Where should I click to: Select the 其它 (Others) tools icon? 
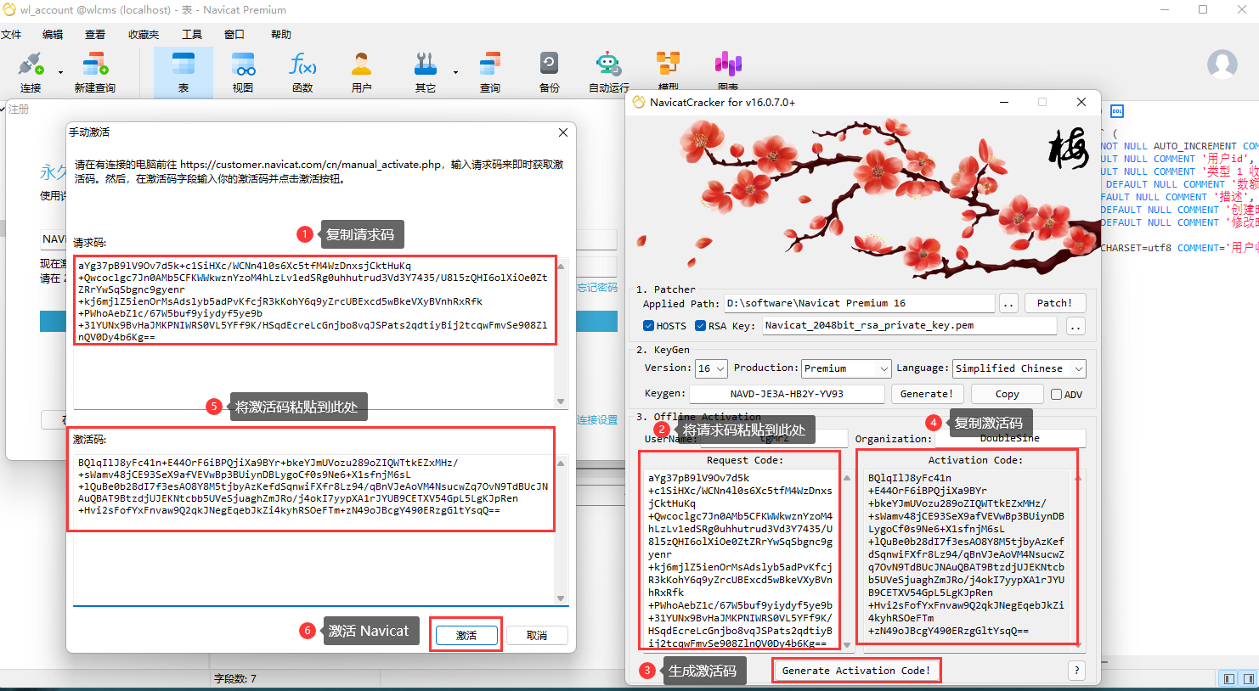pos(425,65)
